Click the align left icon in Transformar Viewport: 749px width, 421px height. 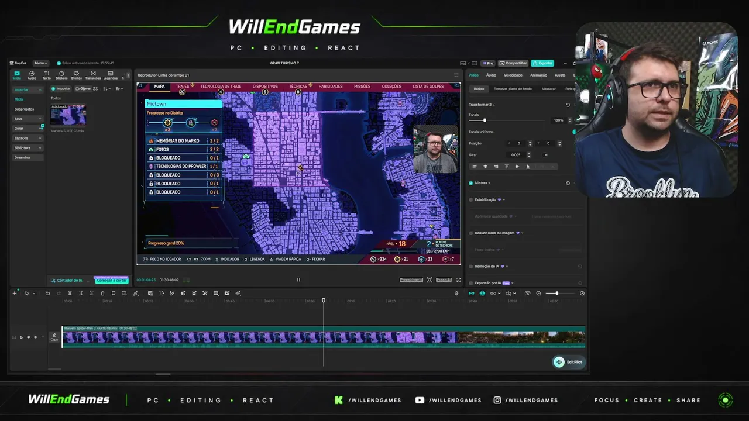(474, 167)
